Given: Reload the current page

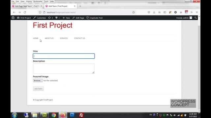Looking at the screenshot, I should point(25,12).
